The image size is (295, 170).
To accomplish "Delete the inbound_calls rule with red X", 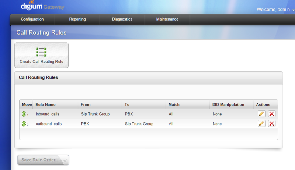I will pos(272,114).
